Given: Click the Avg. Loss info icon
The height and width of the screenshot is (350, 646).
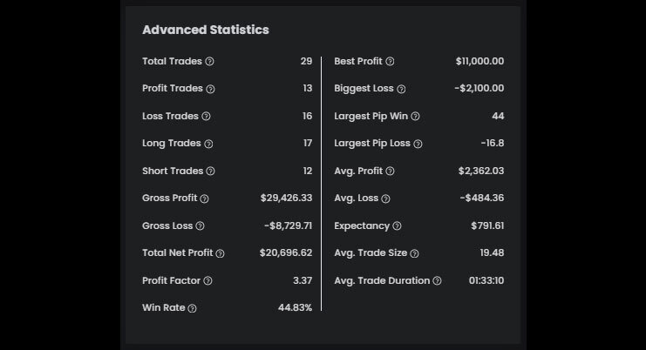Looking at the screenshot, I should (385, 199).
